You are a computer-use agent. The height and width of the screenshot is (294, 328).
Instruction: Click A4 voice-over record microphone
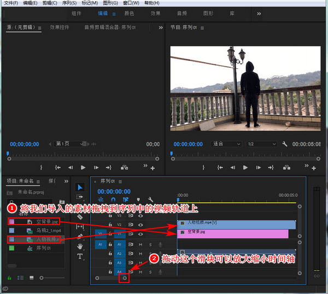pyautogui.click(x=160, y=272)
